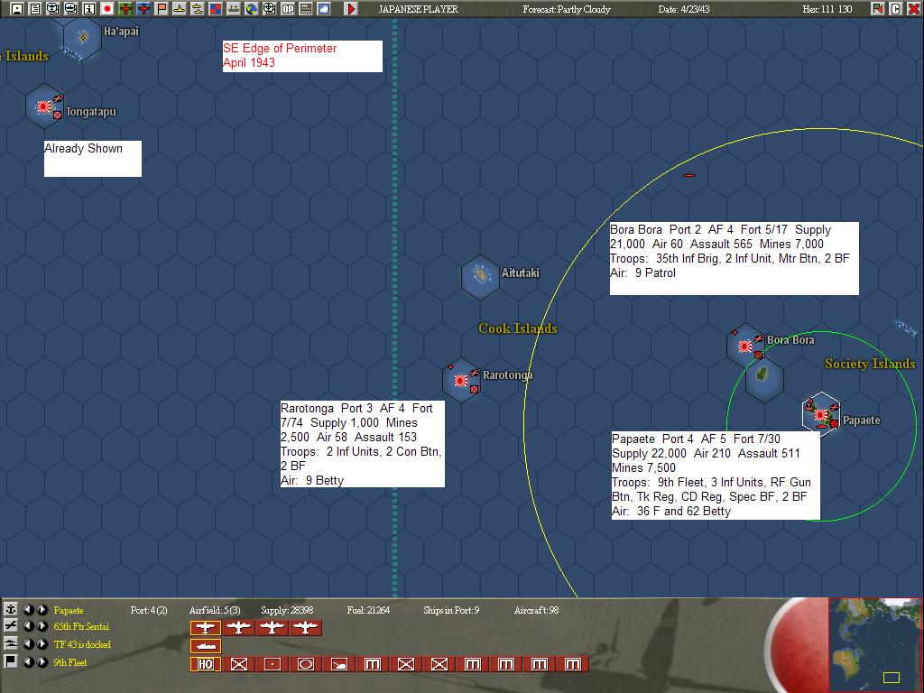924x693 pixels.
Task: Click the airplane icon beside 65th Ftr Sentai
Action: pos(10,626)
